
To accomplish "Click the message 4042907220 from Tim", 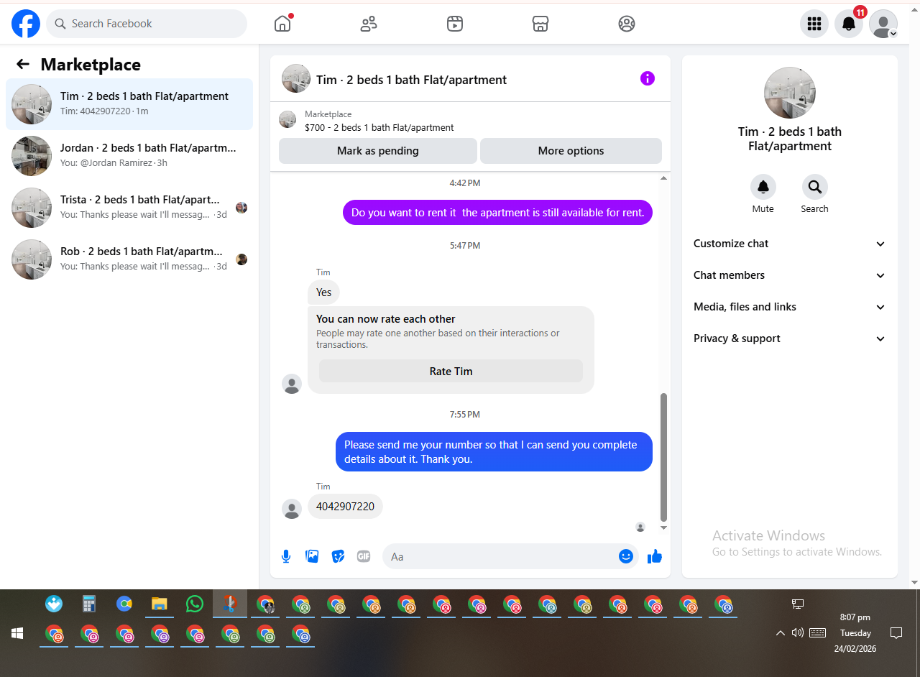I will click(x=345, y=506).
